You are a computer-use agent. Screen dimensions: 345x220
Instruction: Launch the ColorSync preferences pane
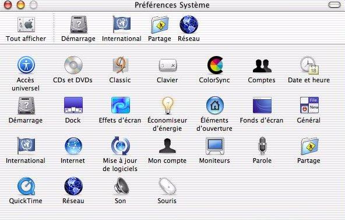click(215, 65)
